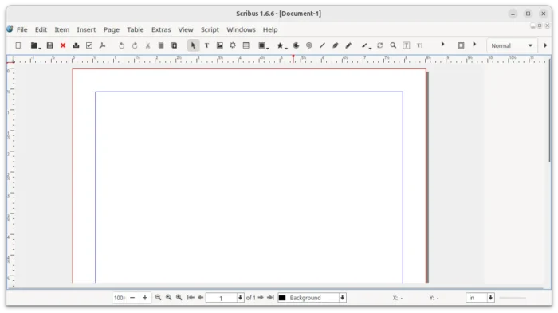Screen dimensions: 558x313
Task: Select the Zoom magnifier tool
Action: [393, 45]
